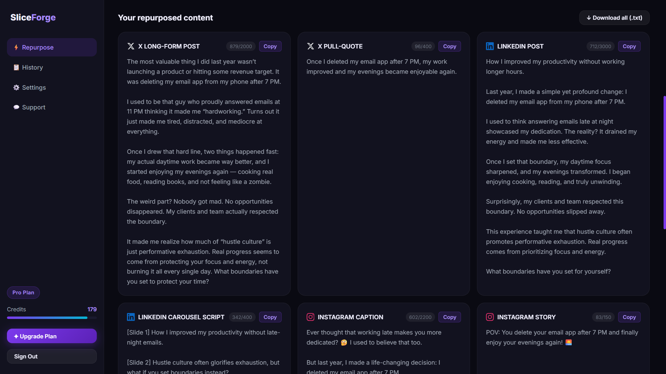
Task: Click the page vertical scrollbar
Action: (664, 163)
